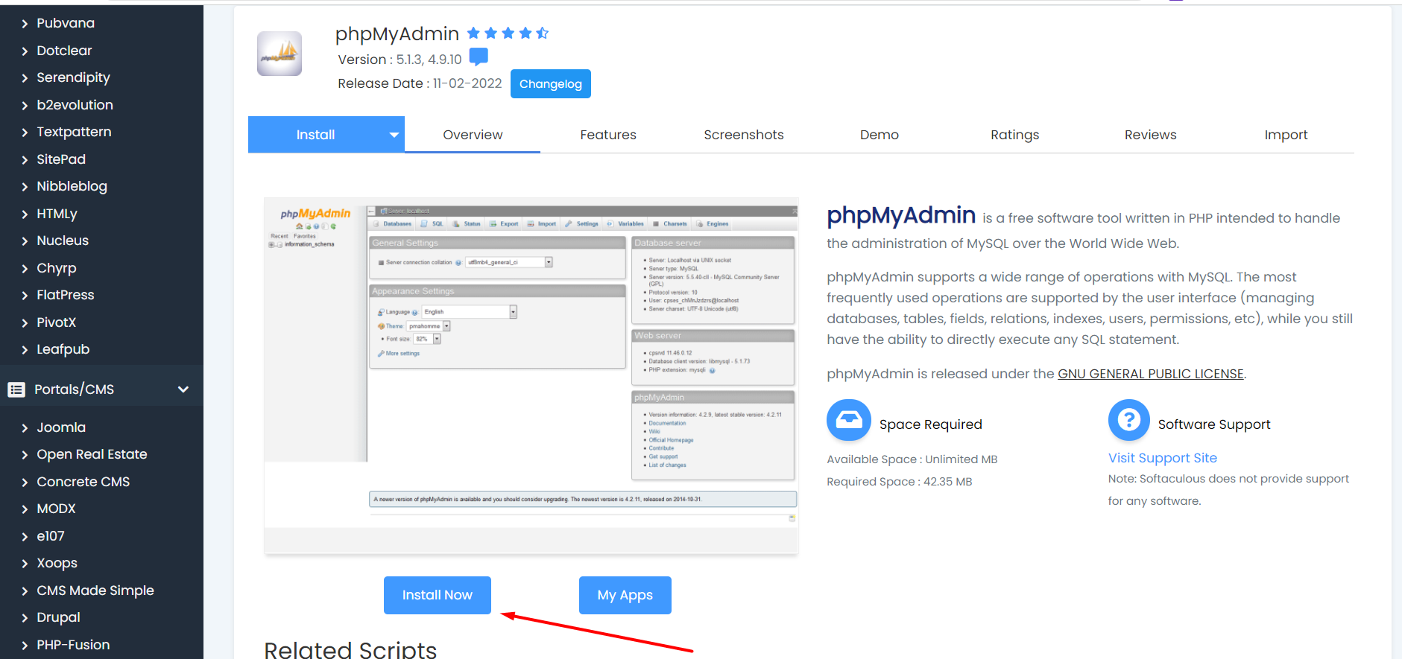Open the Demo tab
Image resolution: width=1402 pixels, height=659 pixels.
pos(880,135)
